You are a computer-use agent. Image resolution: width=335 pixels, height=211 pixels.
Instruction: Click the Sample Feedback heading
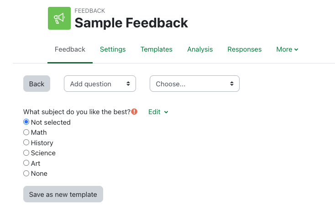pos(131,22)
